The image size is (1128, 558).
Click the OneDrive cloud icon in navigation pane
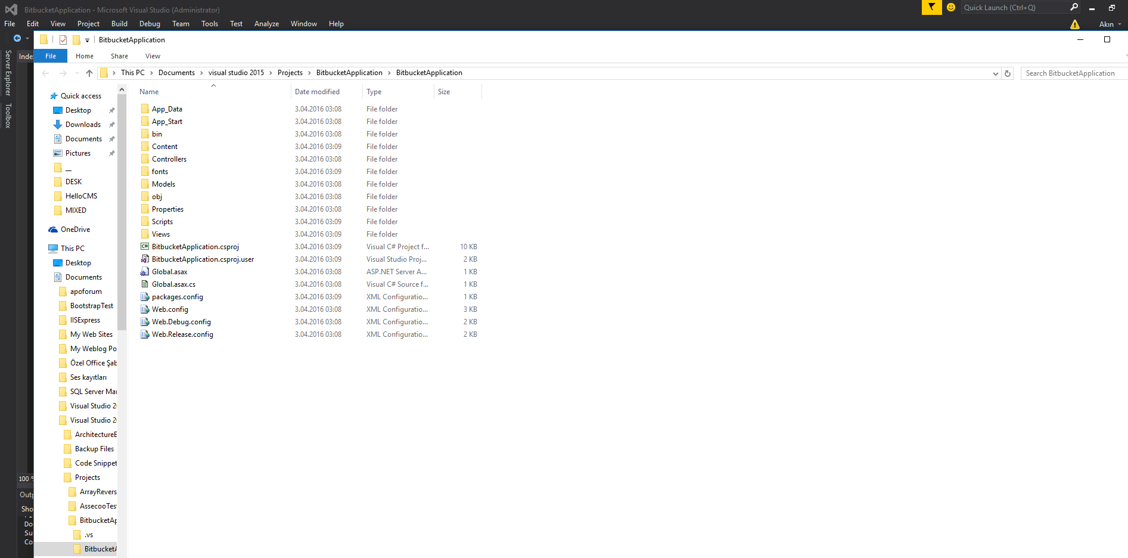coord(53,230)
